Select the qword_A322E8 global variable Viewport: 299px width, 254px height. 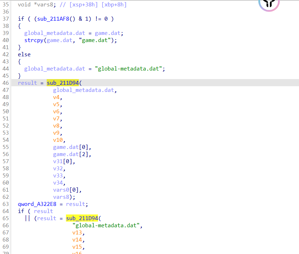click(x=37, y=204)
